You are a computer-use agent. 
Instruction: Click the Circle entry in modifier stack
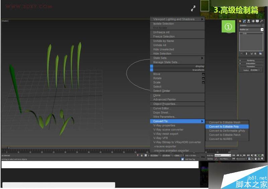click(x=245, y=34)
